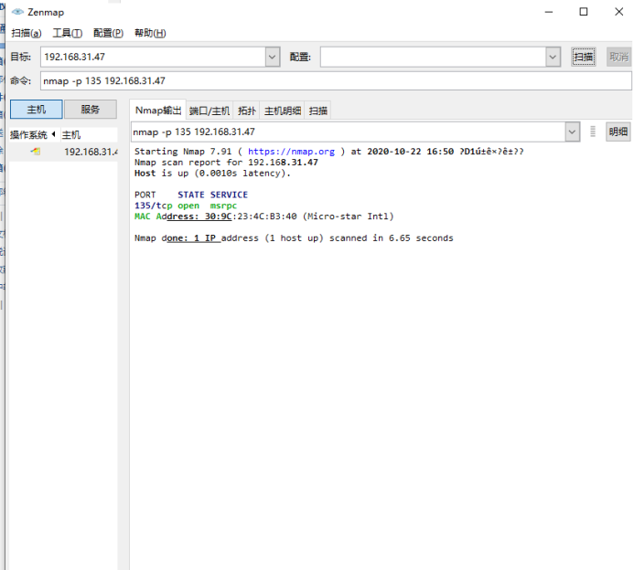
Task: Close the Zenmap window
Action: pos(619,12)
